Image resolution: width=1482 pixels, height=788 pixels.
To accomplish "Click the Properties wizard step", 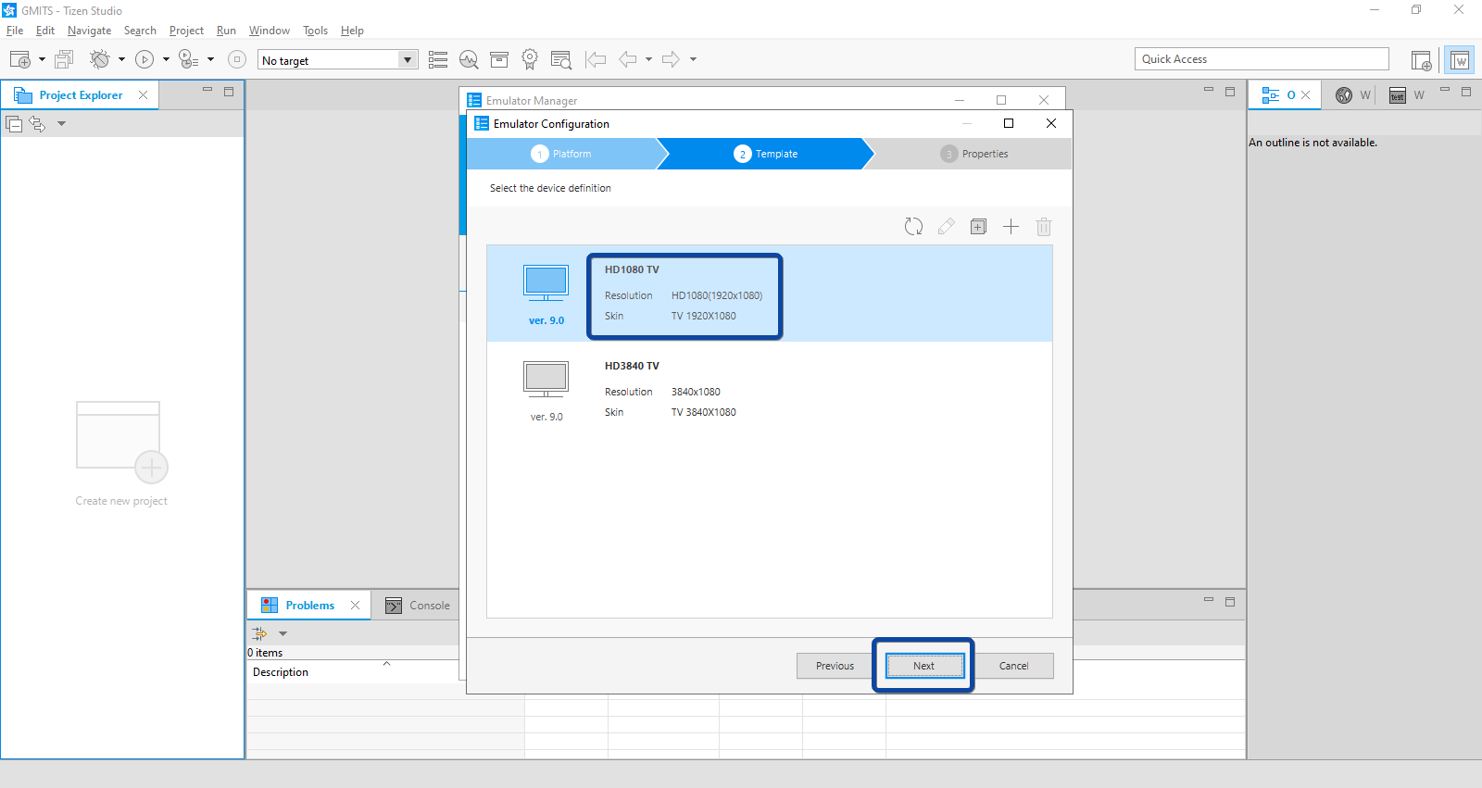I will click(974, 154).
